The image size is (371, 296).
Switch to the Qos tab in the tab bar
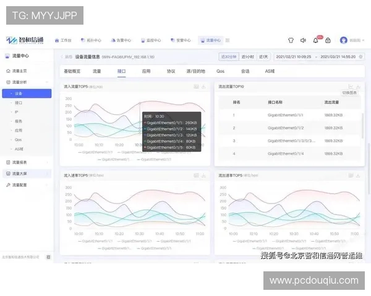[x=220, y=71]
